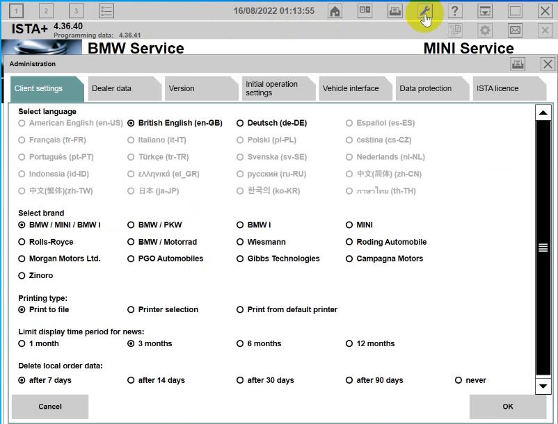Open the home screen via house icon
This screenshot has height=424, width=558.
[x=335, y=11]
